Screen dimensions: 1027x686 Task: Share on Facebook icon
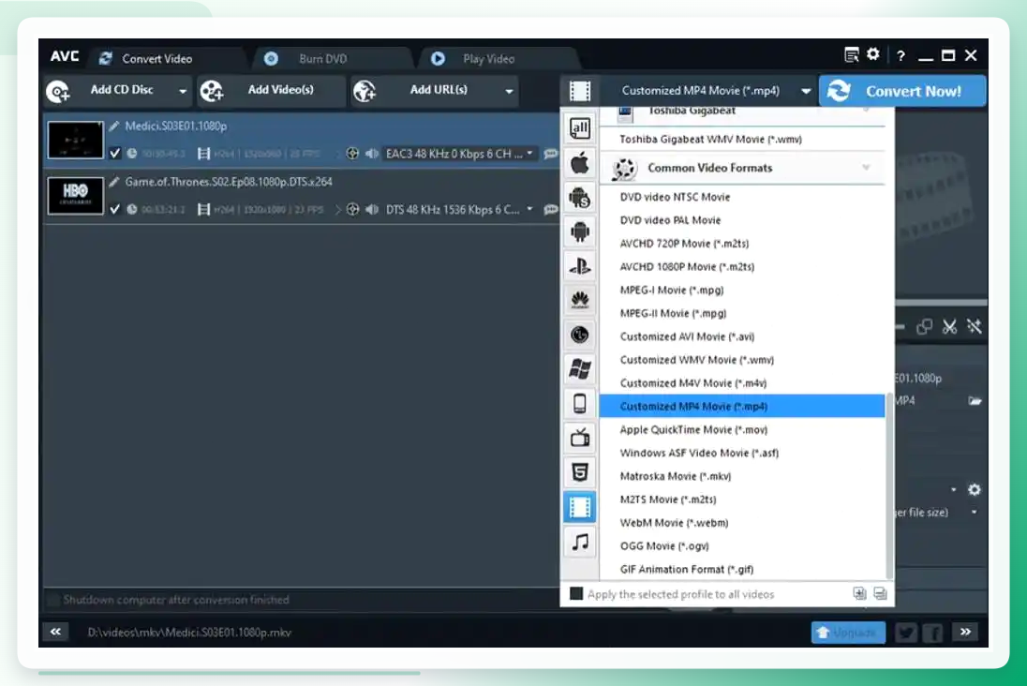click(x=932, y=633)
